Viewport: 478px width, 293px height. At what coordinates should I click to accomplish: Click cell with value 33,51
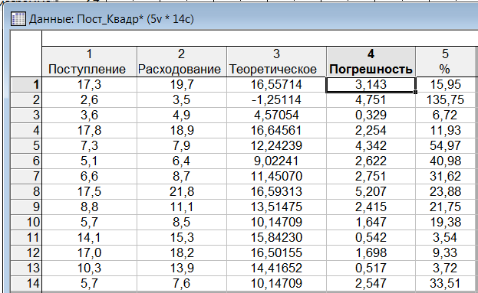[x=445, y=284]
